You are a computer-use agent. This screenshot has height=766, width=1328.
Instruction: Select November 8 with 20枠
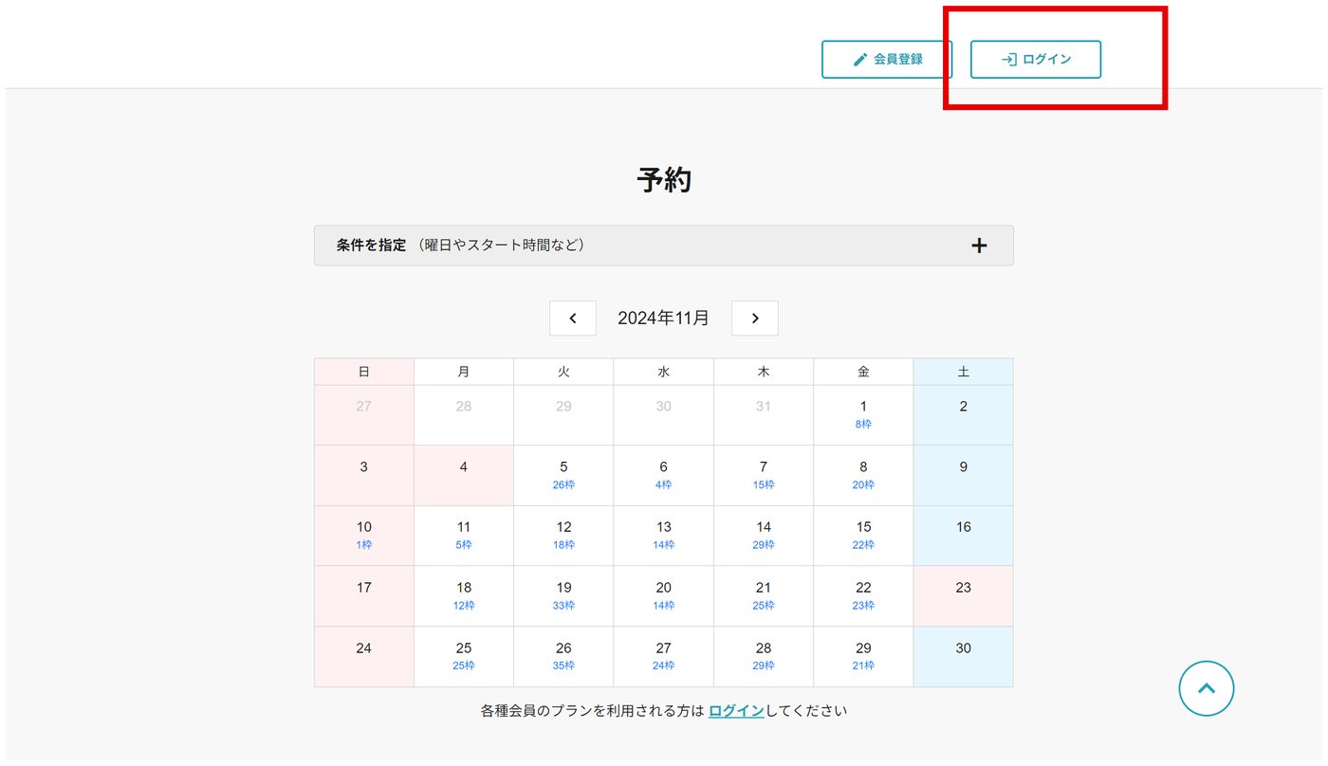tap(863, 476)
